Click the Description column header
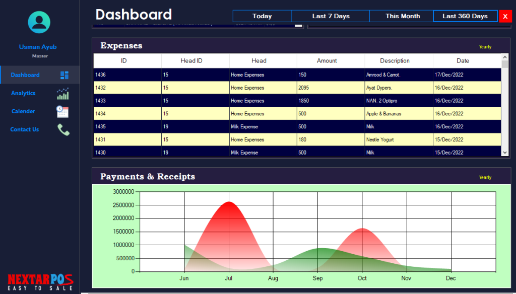 [399, 61]
